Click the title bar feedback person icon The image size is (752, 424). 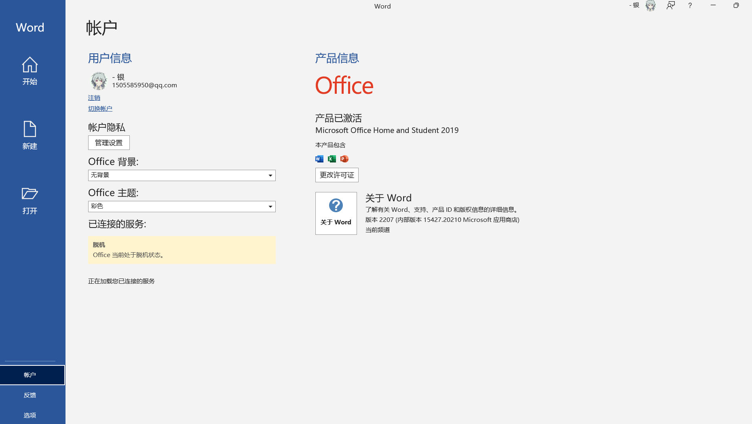671,6
